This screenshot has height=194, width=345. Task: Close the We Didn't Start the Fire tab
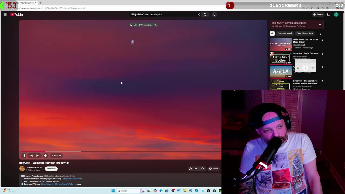click(35, 3)
